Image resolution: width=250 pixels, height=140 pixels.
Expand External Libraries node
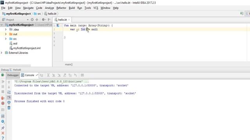[2, 53]
